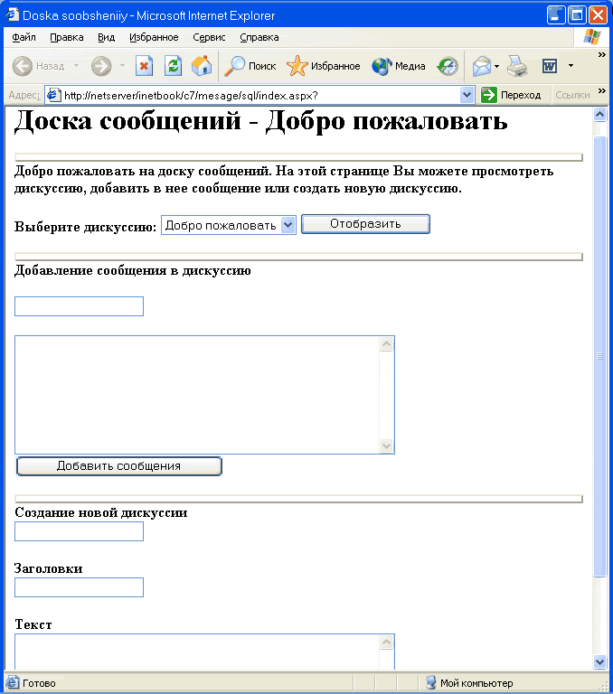
Task: Open the Сервис menu
Action: click(x=209, y=37)
